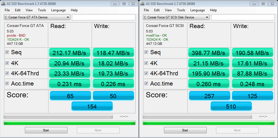This screenshot has width=278, height=138.
Task: Click the 'mvs91xx - OK' driver status text
Action: tap(156, 35)
